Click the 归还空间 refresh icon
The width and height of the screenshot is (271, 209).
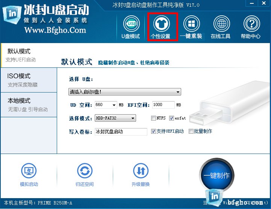pos(85,171)
